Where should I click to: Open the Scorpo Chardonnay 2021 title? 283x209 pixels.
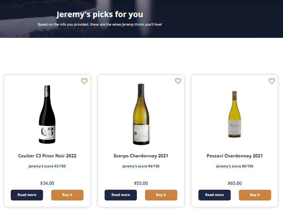click(x=141, y=156)
